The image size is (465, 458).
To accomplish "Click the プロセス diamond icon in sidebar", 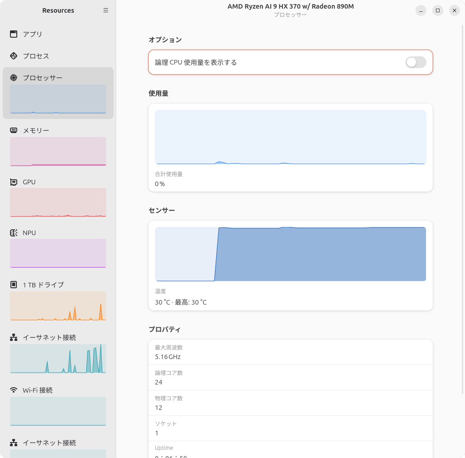I will (x=14, y=56).
